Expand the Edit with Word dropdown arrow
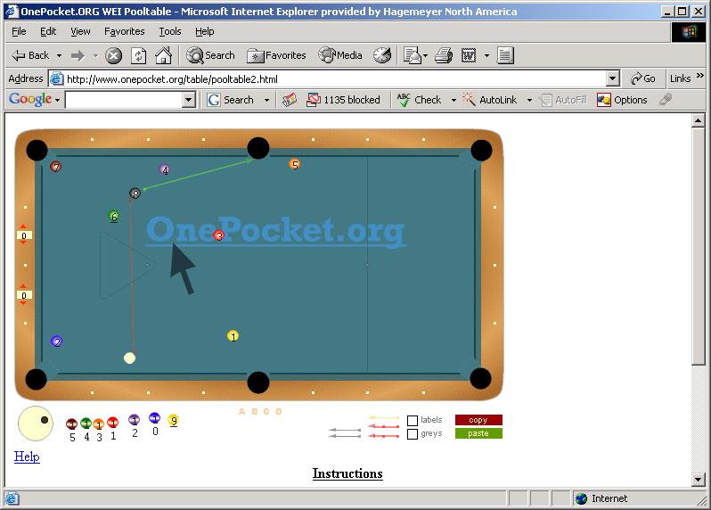This screenshot has width=711, height=510. pos(486,56)
